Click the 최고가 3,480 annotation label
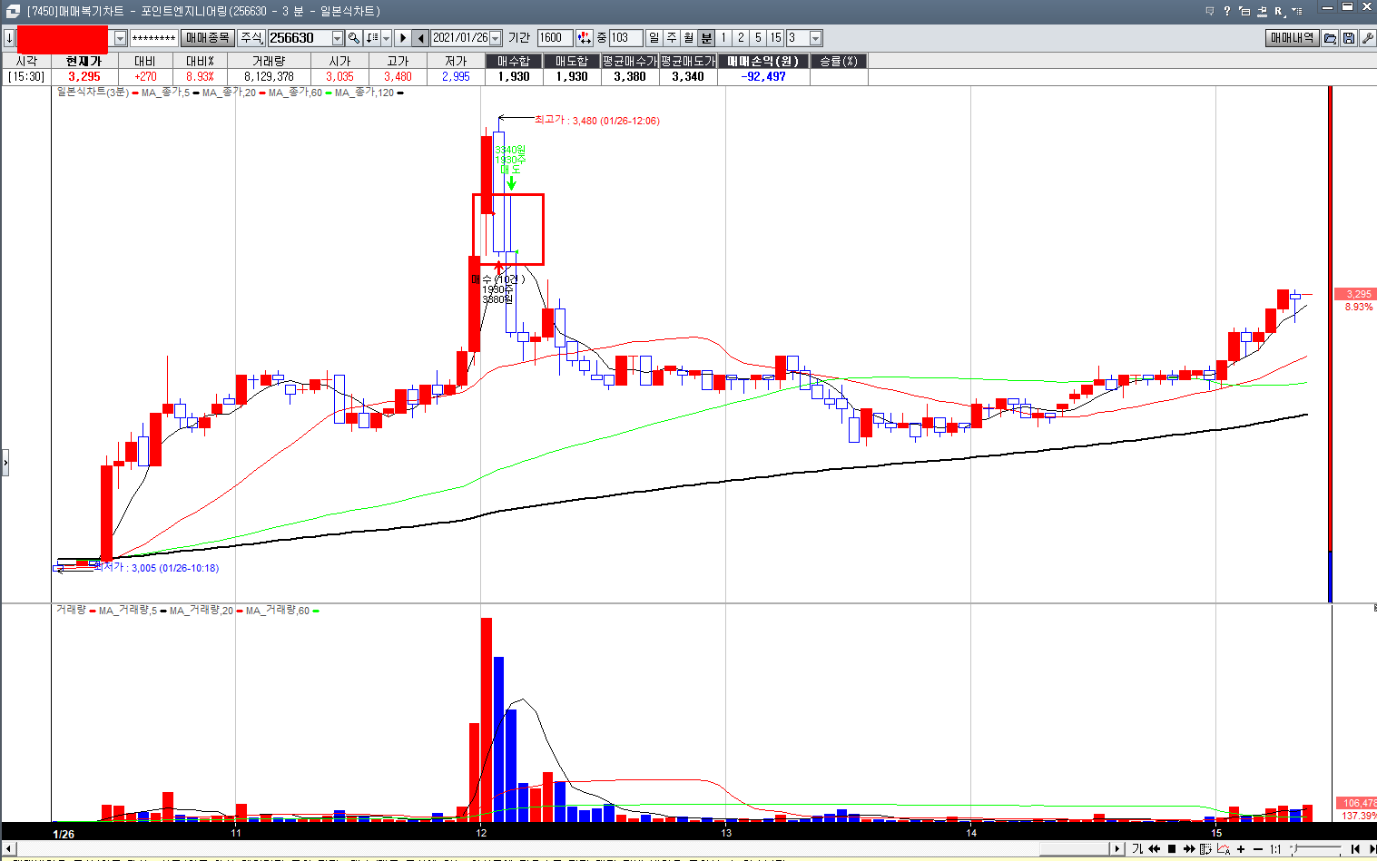 [596, 120]
